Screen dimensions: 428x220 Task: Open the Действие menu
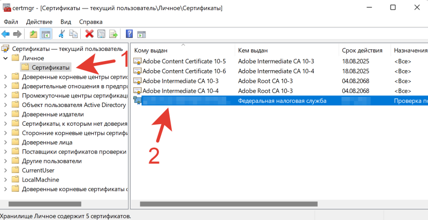coord(39,22)
